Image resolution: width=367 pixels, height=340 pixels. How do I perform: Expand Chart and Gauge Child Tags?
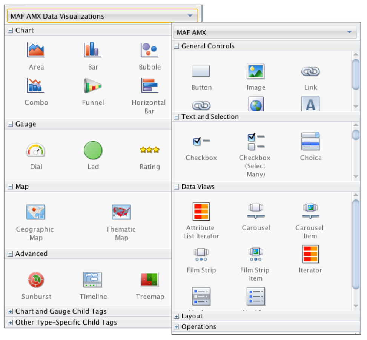10,311
